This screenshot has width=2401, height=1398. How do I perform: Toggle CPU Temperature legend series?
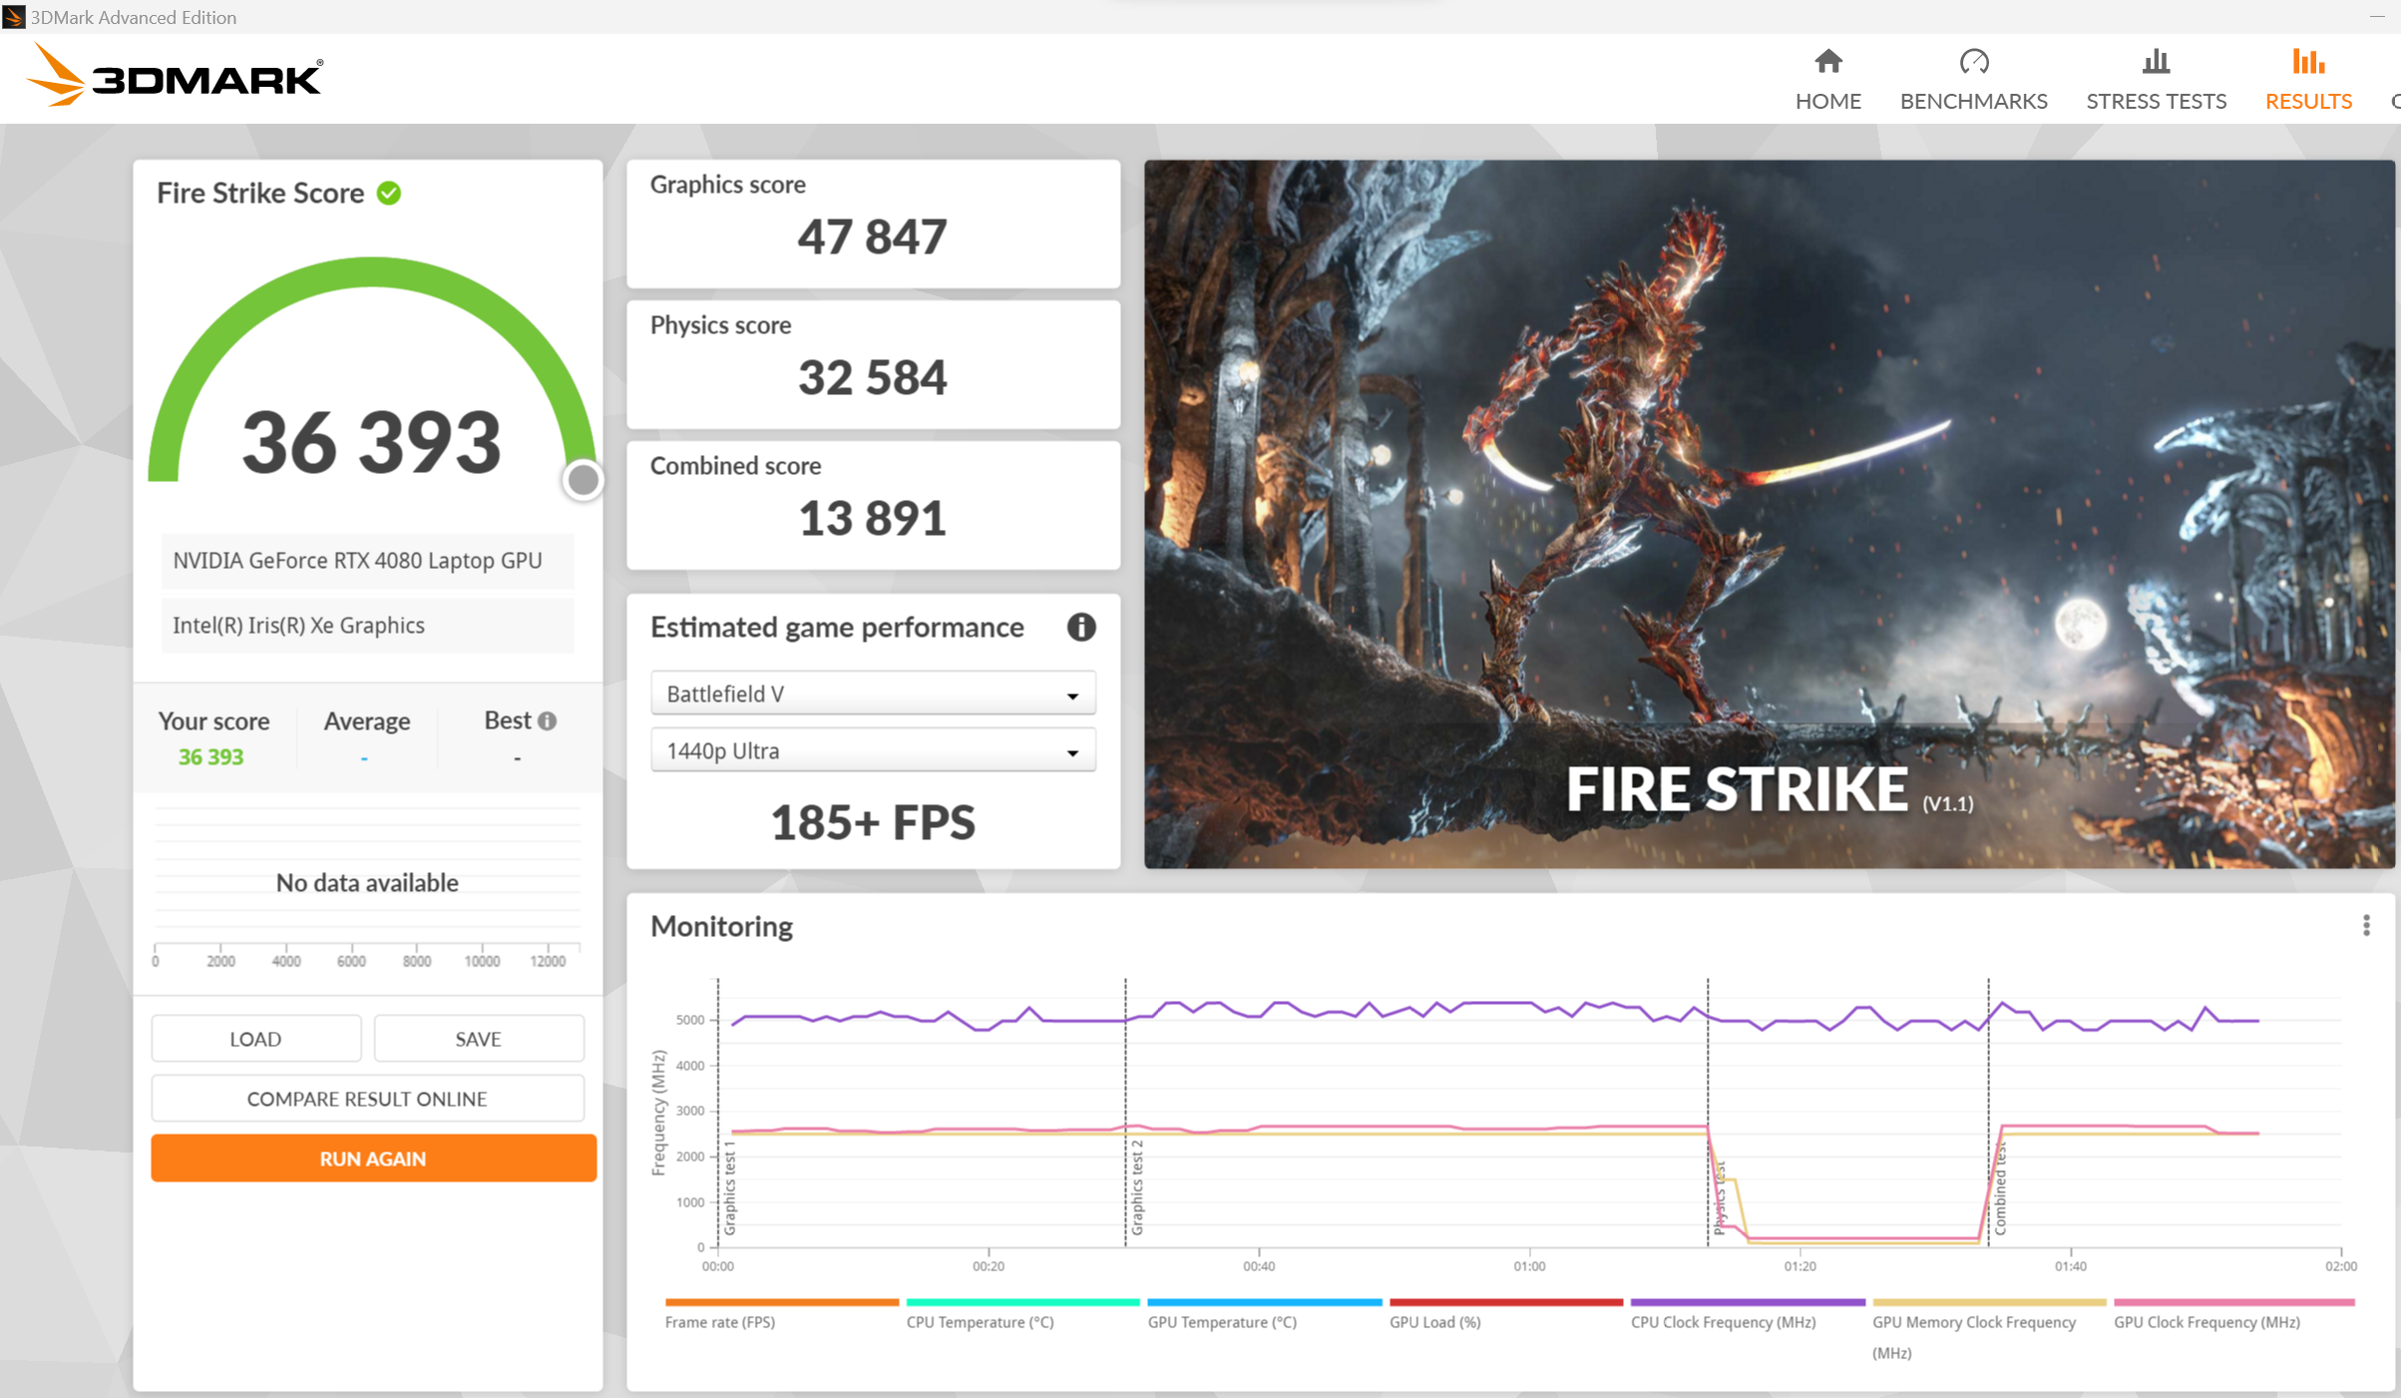(x=980, y=1322)
